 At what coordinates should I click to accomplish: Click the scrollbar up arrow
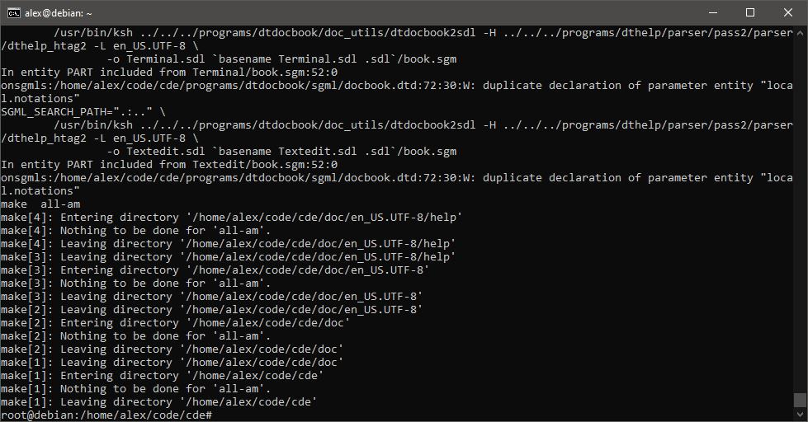click(x=800, y=32)
